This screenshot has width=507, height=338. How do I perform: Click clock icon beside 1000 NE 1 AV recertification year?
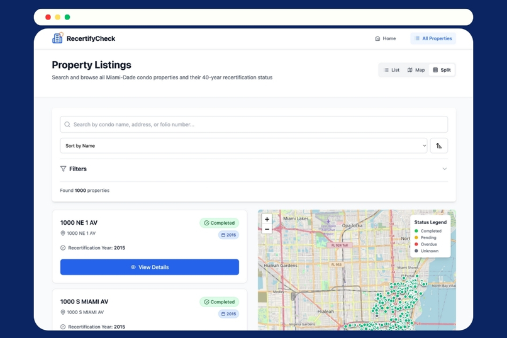click(63, 248)
